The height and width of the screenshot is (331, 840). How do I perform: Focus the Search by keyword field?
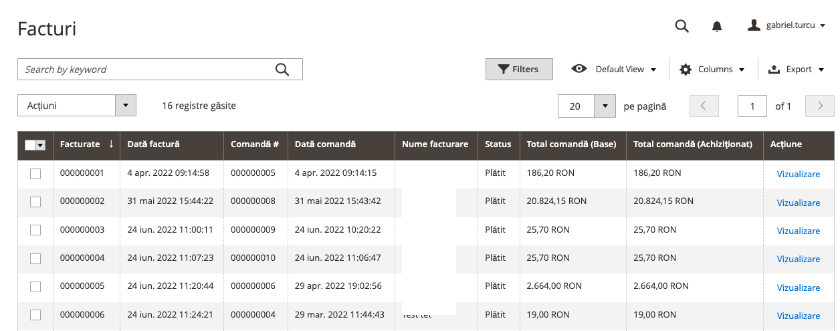[x=160, y=70]
